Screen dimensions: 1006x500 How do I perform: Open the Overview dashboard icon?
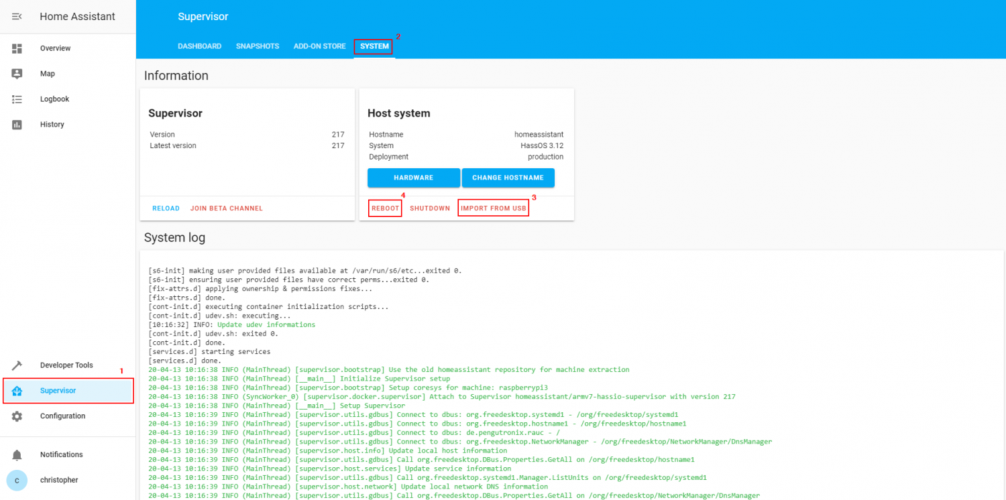[17, 48]
